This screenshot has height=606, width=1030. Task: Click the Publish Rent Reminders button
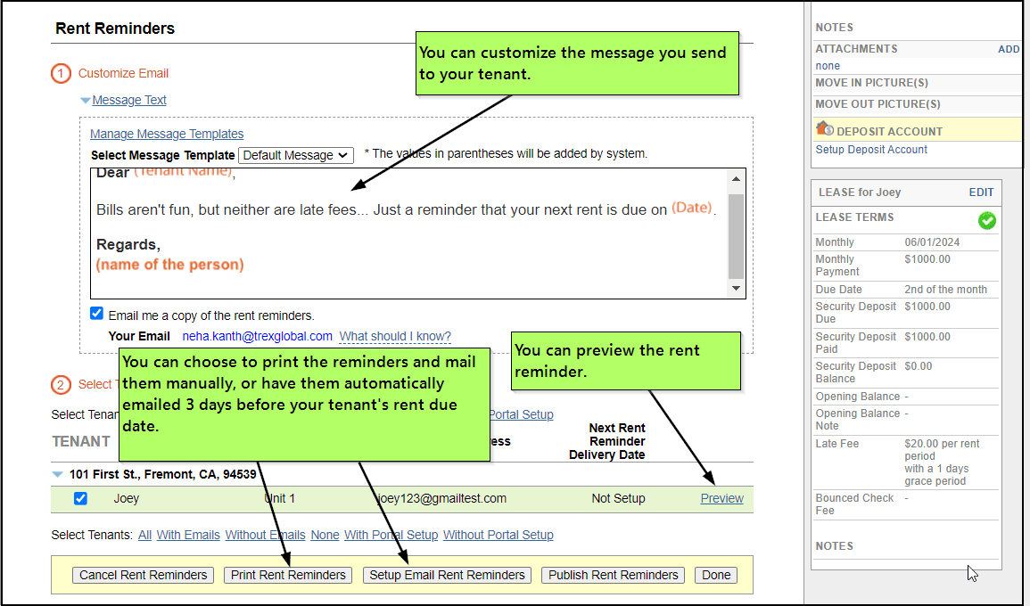tap(614, 575)
